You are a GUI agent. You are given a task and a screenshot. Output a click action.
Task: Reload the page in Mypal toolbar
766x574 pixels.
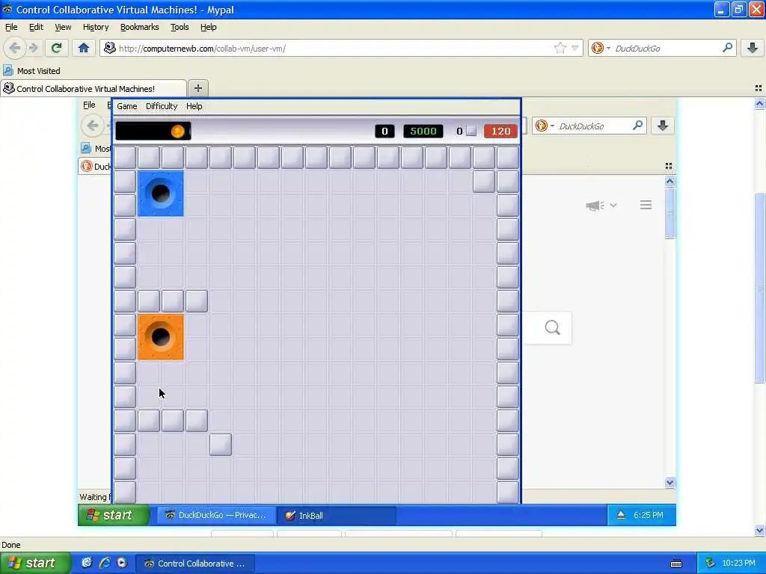(x=56, y=48)
